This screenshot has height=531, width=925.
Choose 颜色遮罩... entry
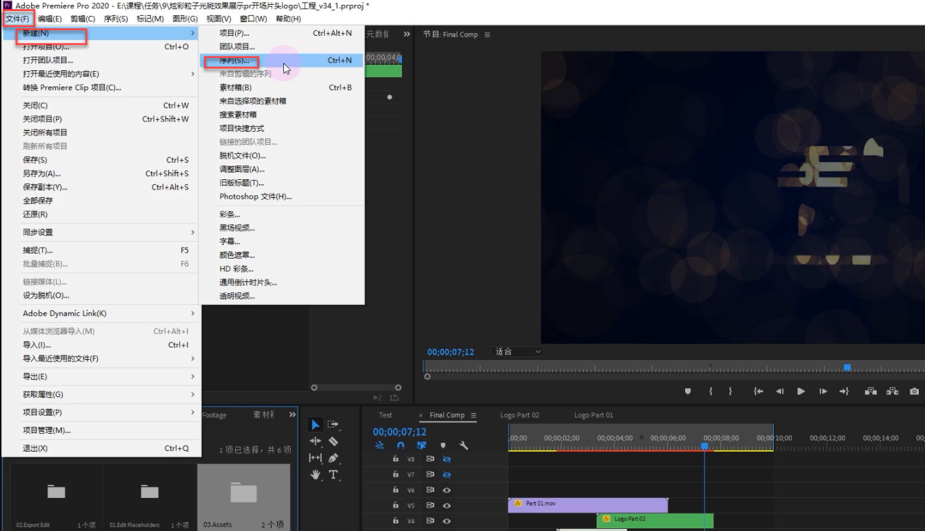point(281,255)
